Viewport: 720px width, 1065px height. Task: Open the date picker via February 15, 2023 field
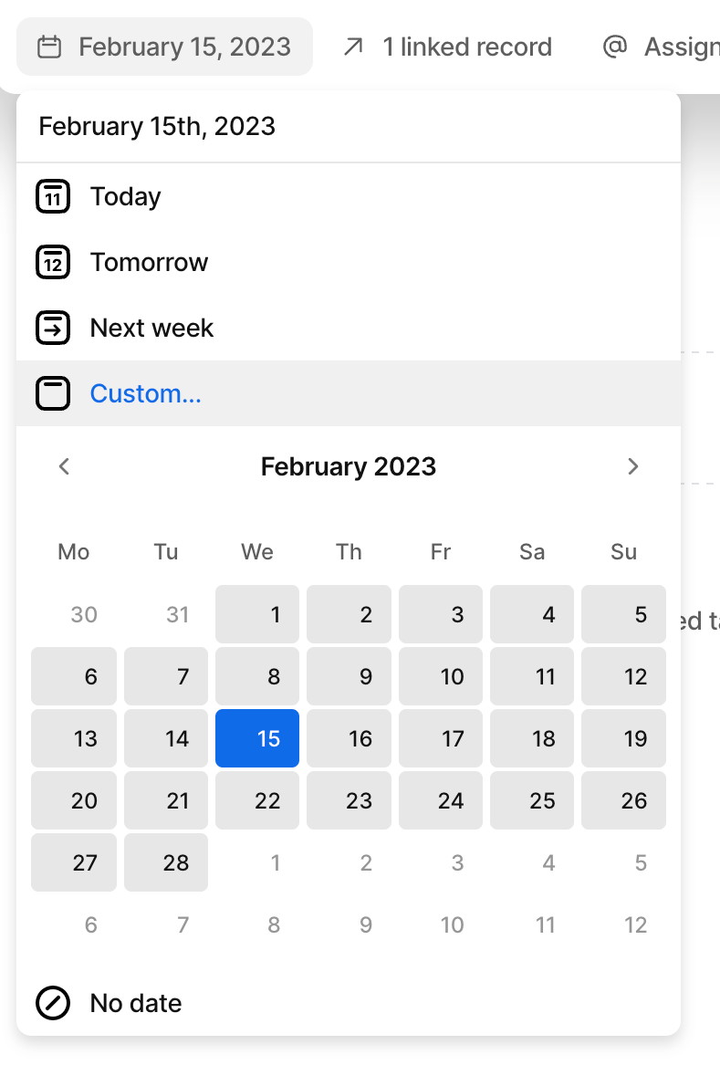point(164,46)
